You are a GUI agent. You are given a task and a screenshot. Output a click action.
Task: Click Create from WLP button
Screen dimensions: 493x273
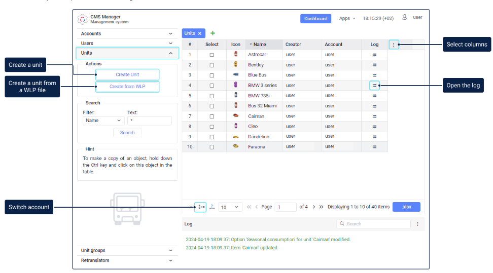127,87
